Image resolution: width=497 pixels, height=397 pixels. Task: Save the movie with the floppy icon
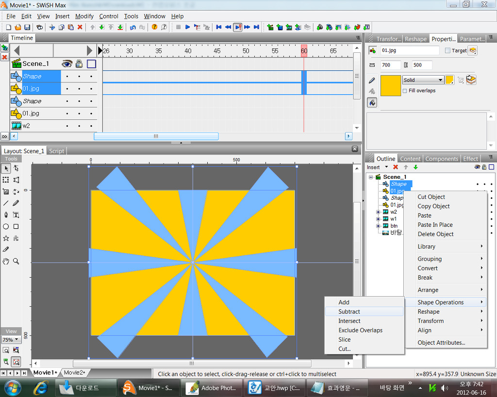click(x=27, y=27)
